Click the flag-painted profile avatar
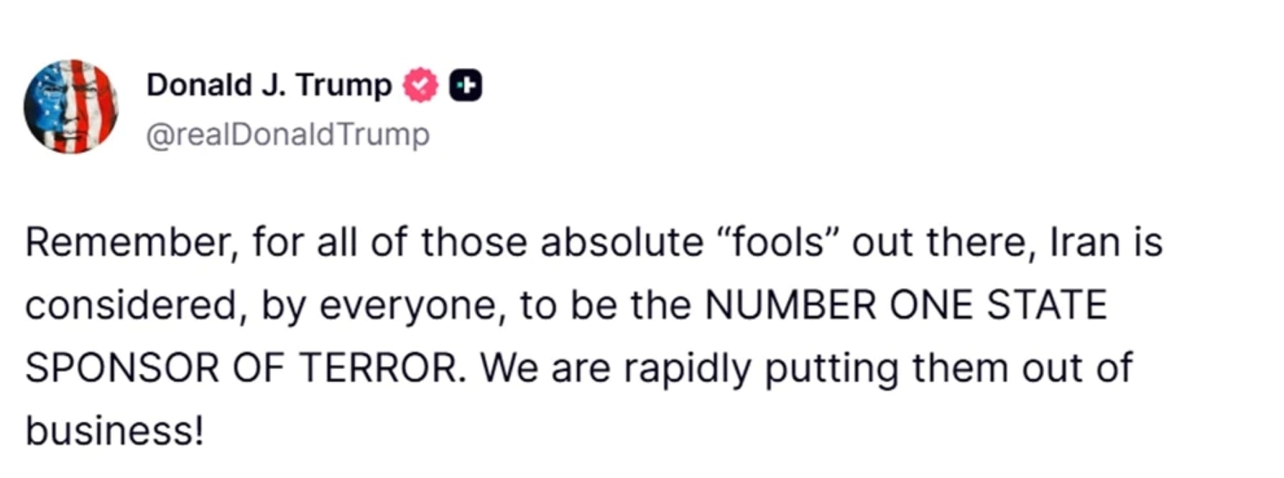 (x=71, y=106)
